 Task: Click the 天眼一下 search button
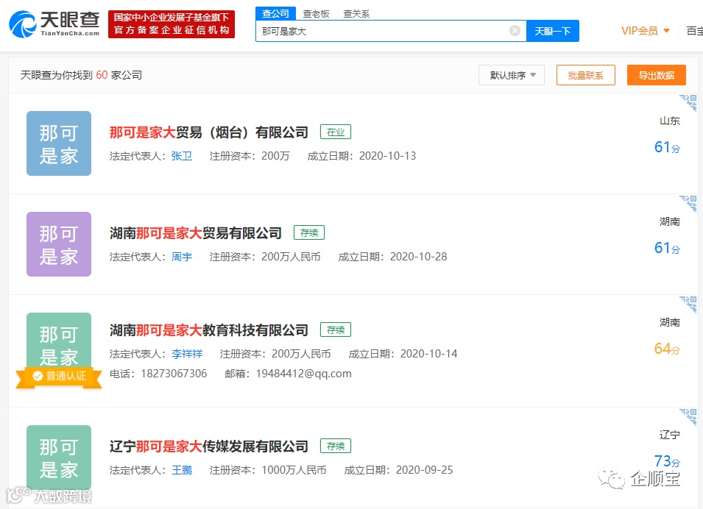(553, 31)
